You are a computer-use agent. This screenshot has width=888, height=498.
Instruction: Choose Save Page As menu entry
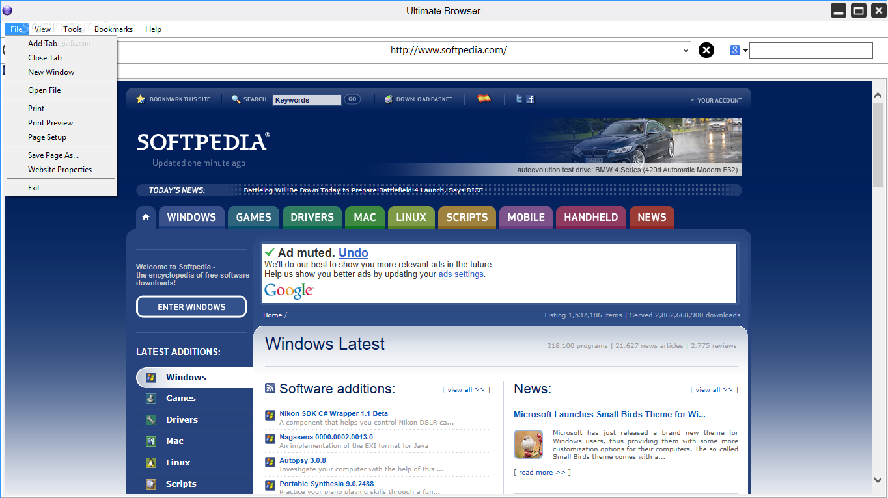[61, 155]
